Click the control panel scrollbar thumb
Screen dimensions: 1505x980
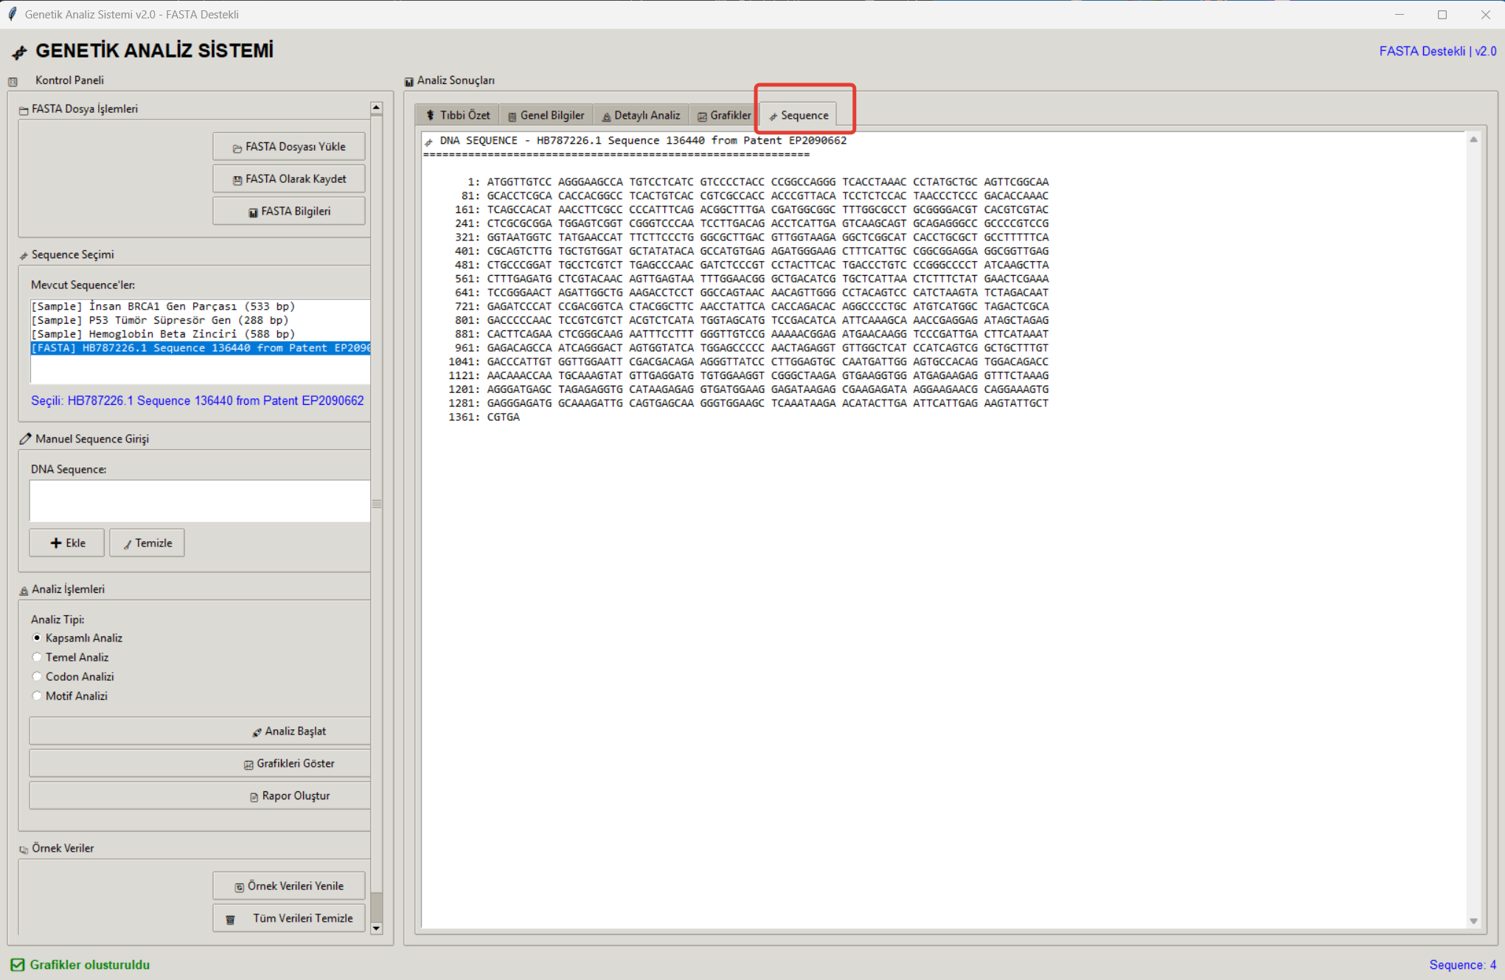click(376, 504)
